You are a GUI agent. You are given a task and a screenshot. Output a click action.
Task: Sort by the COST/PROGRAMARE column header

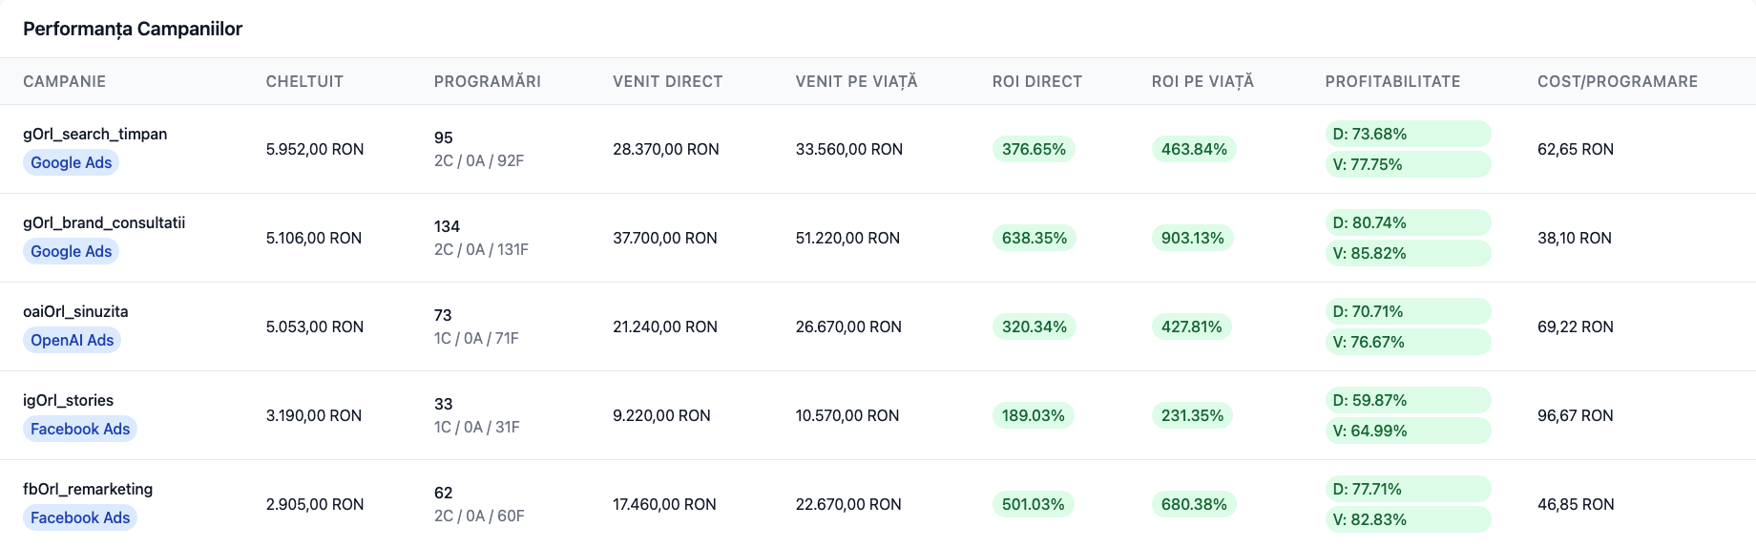coord(1618,81)
